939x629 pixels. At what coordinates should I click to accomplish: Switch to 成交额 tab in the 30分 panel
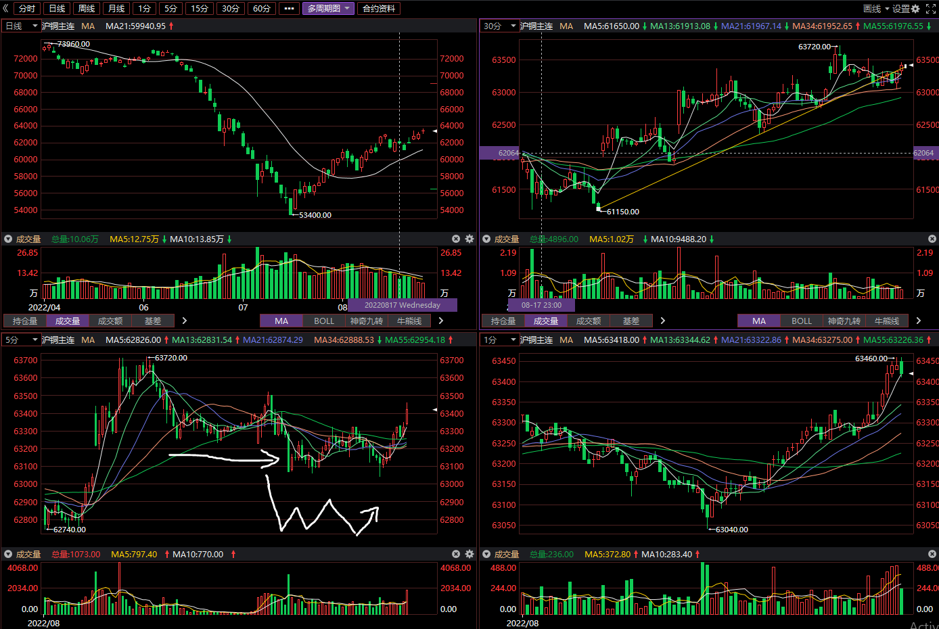point(589,321)
